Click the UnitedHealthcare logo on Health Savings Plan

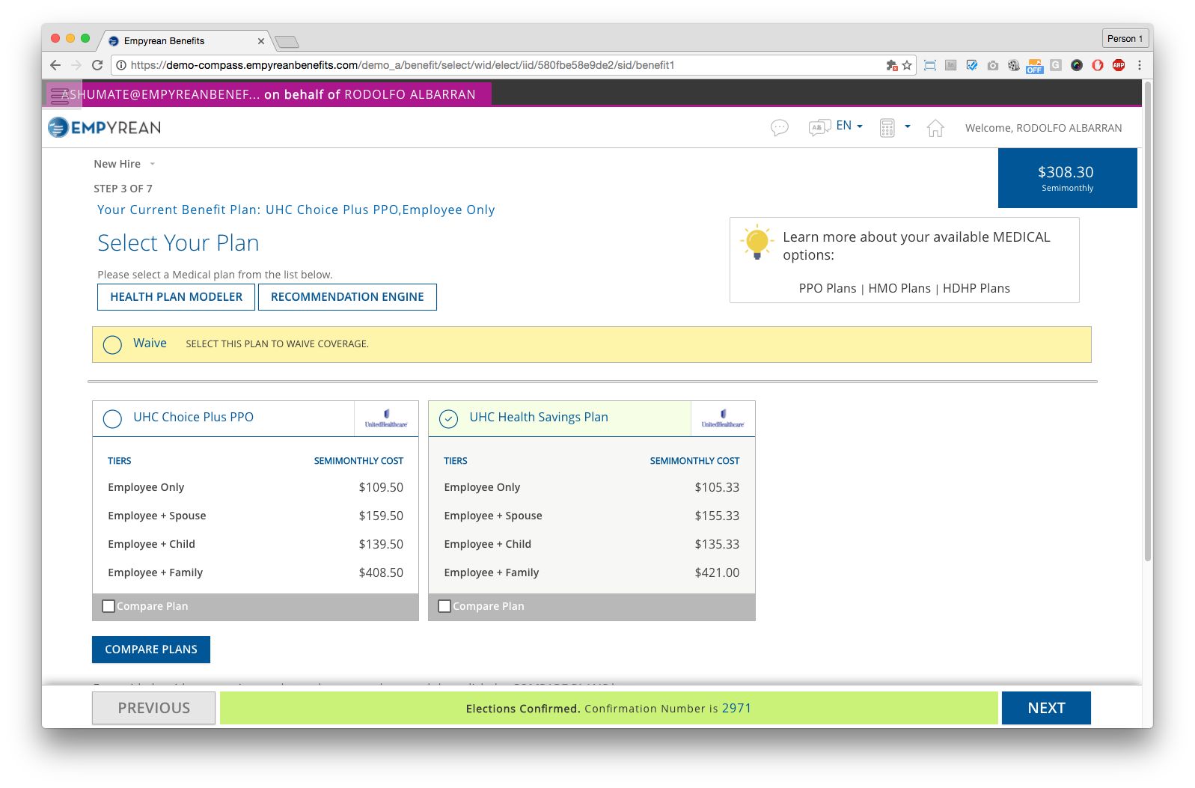pos(723,418)
